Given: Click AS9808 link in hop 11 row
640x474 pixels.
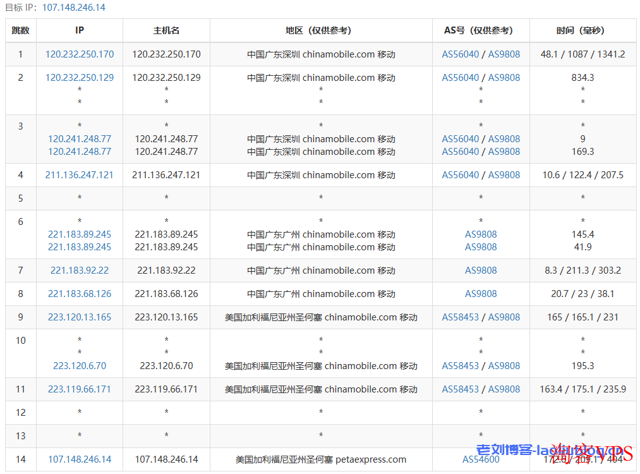Looking at the screenshot, I should point(504,389).
